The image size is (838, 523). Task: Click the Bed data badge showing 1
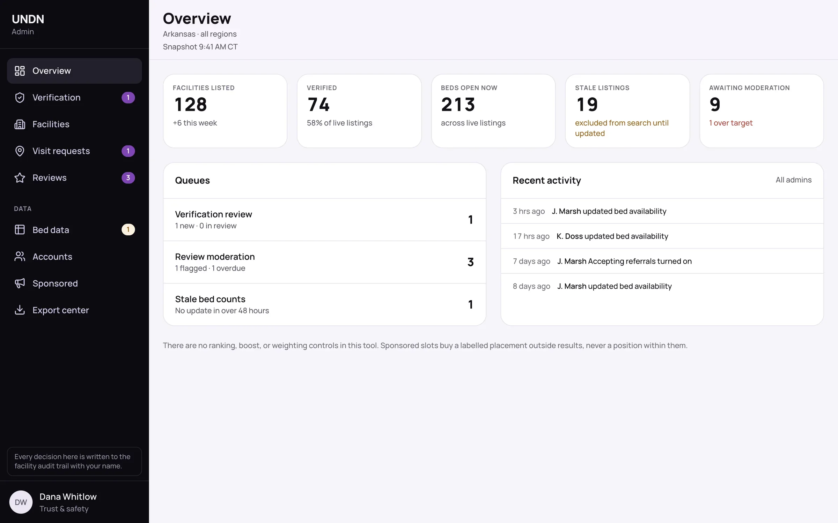(x=128, y=230)
